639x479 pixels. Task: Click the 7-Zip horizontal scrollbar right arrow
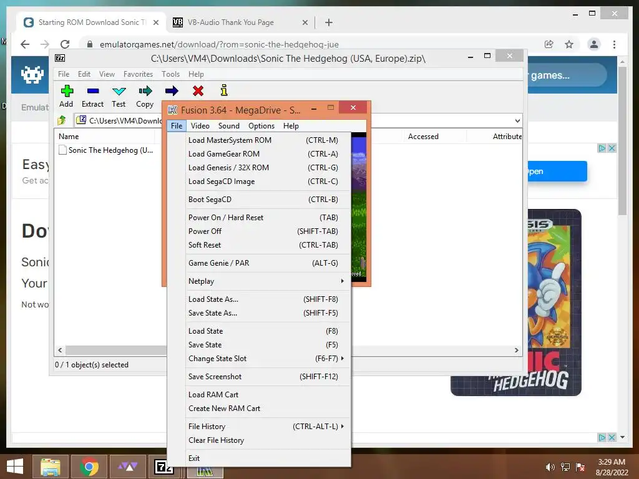pyautogui.click(x=516, y=351)
